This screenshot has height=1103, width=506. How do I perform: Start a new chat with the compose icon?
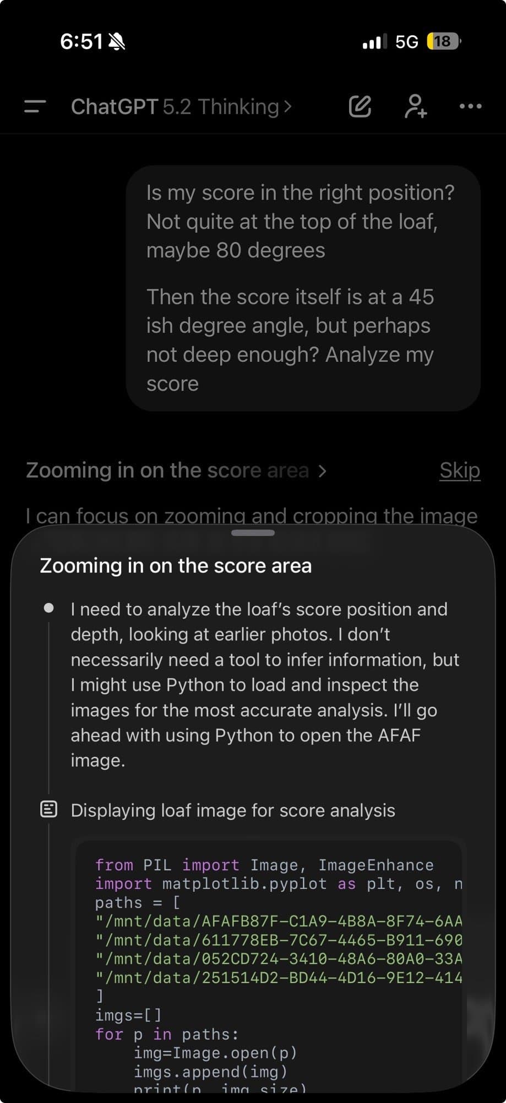tap(360, 106)
